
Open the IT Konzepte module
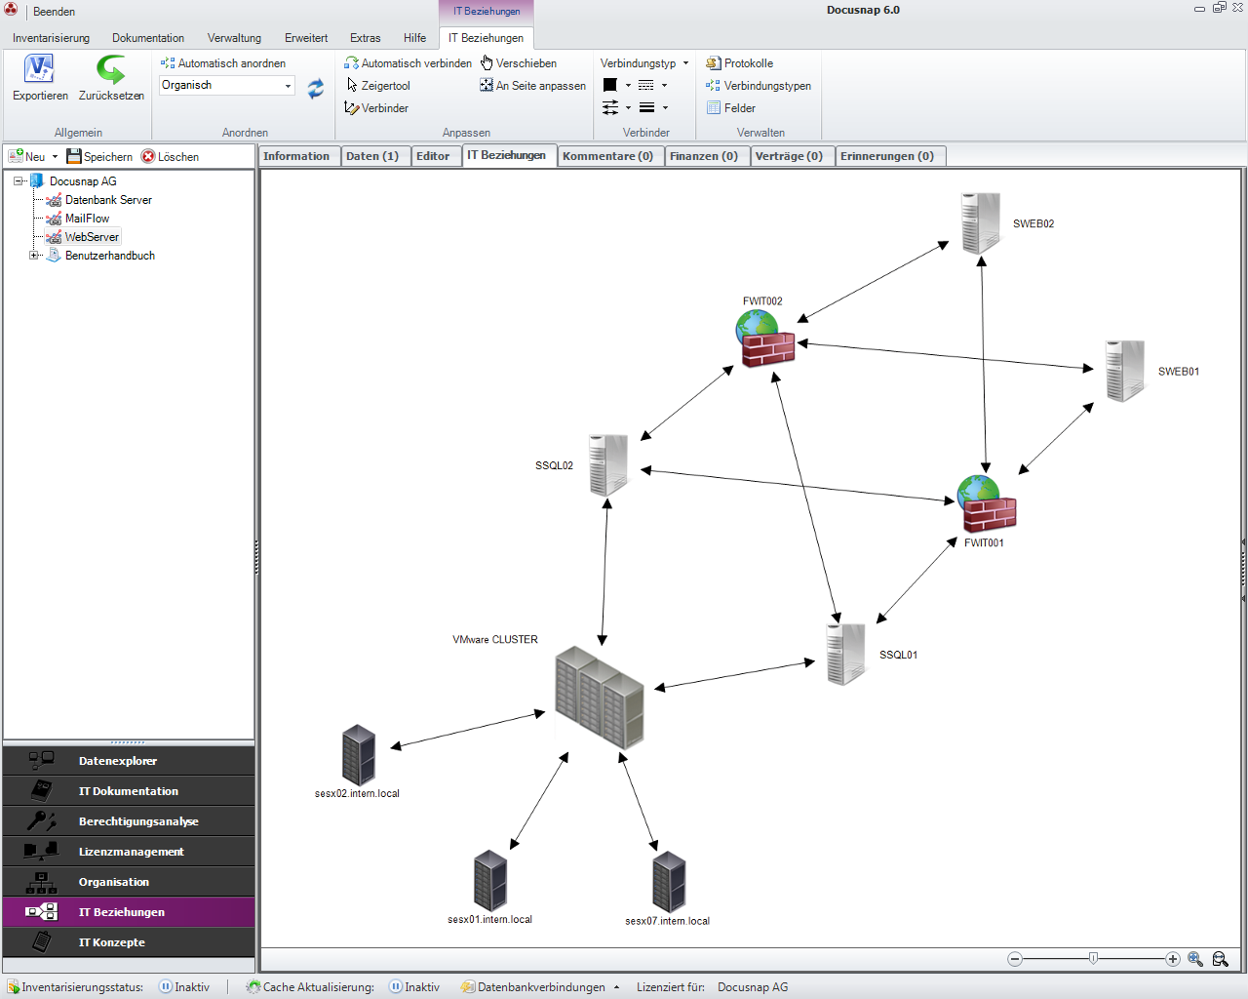click(129, 942)
